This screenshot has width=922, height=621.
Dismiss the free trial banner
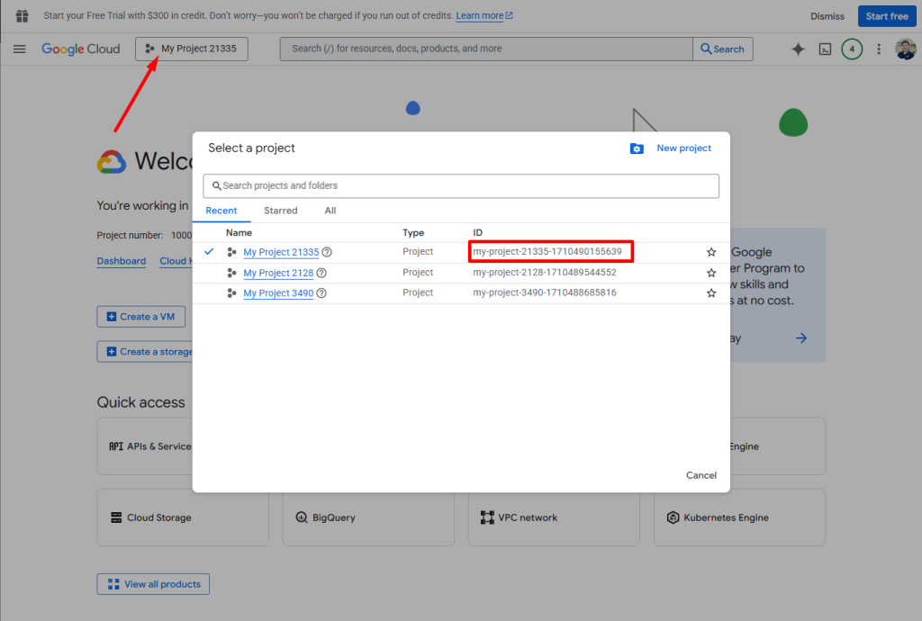[827, 16]
